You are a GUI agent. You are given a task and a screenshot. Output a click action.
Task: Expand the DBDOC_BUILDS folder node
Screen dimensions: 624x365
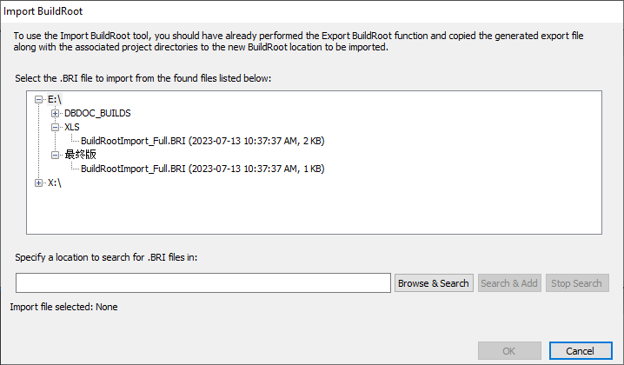click(55, 113)
